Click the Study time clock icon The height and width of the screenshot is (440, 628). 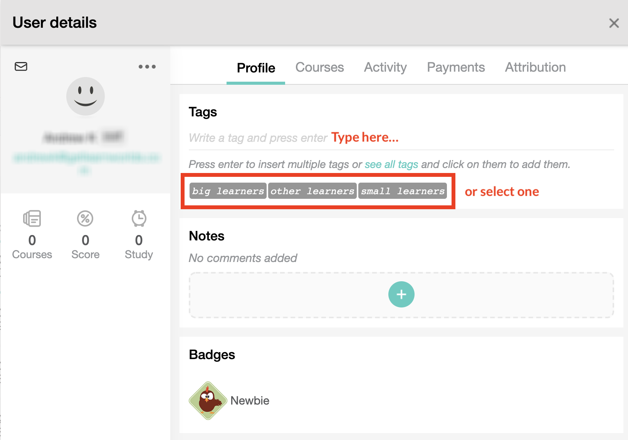tap(138, 218)
